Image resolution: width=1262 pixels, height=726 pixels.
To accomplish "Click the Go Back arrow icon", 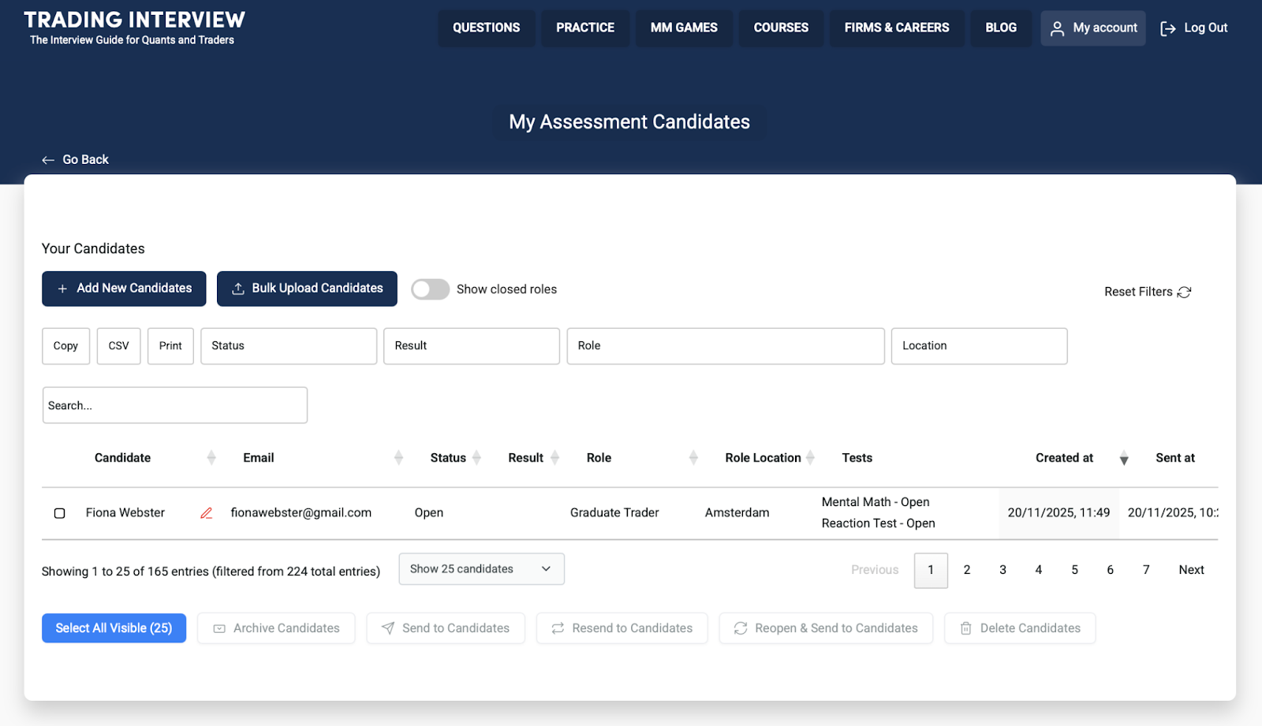I will click(48, 160).
